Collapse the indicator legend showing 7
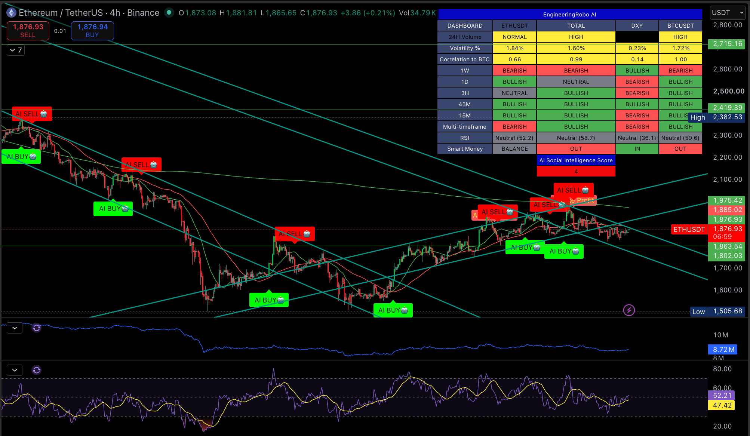The width and height of the screenshot is (750, 436). tap(16, 50)
